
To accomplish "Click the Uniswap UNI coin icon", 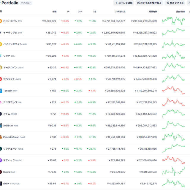I will pyautogui.click(x=1, y=102).
